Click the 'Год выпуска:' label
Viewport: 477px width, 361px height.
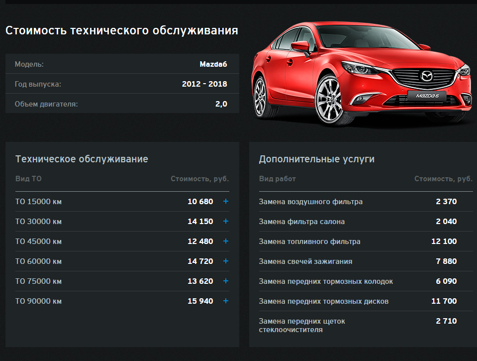coord(38,84)
